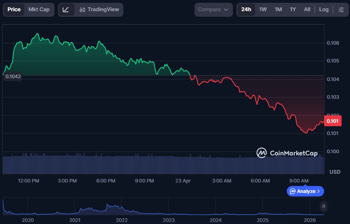The width and height of the screenshot is (350, 224).
Task: Click the Analyze sparkle icon
Action: [x=293, y=191]
